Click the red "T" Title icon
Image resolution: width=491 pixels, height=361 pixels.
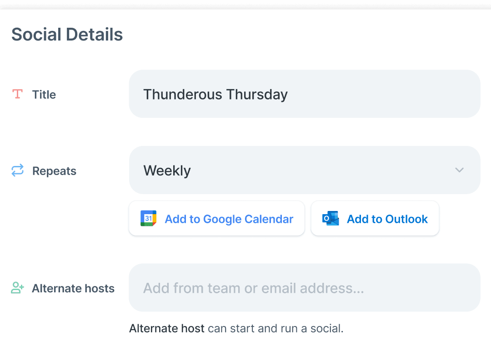click(17, 94)
